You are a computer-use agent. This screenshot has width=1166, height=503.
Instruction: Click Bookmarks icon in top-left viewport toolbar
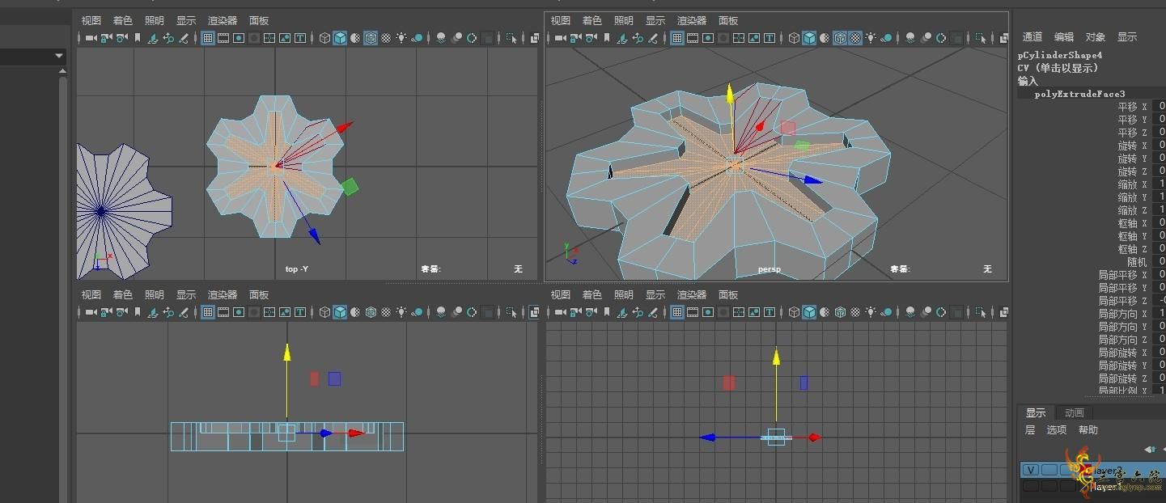coord(138,38)
